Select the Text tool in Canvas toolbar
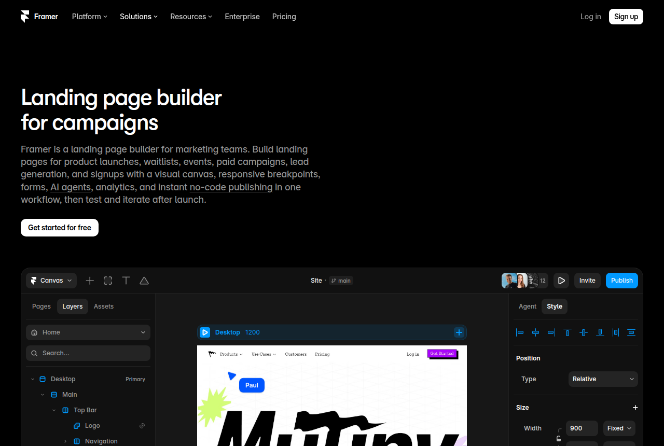This screenshot has height=446, width=664. [126, 281]
